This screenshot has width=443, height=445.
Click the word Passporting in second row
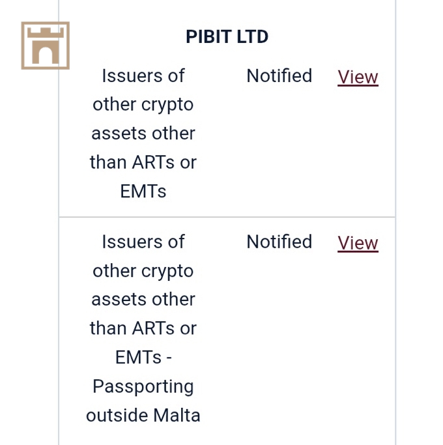click(143, 386)
